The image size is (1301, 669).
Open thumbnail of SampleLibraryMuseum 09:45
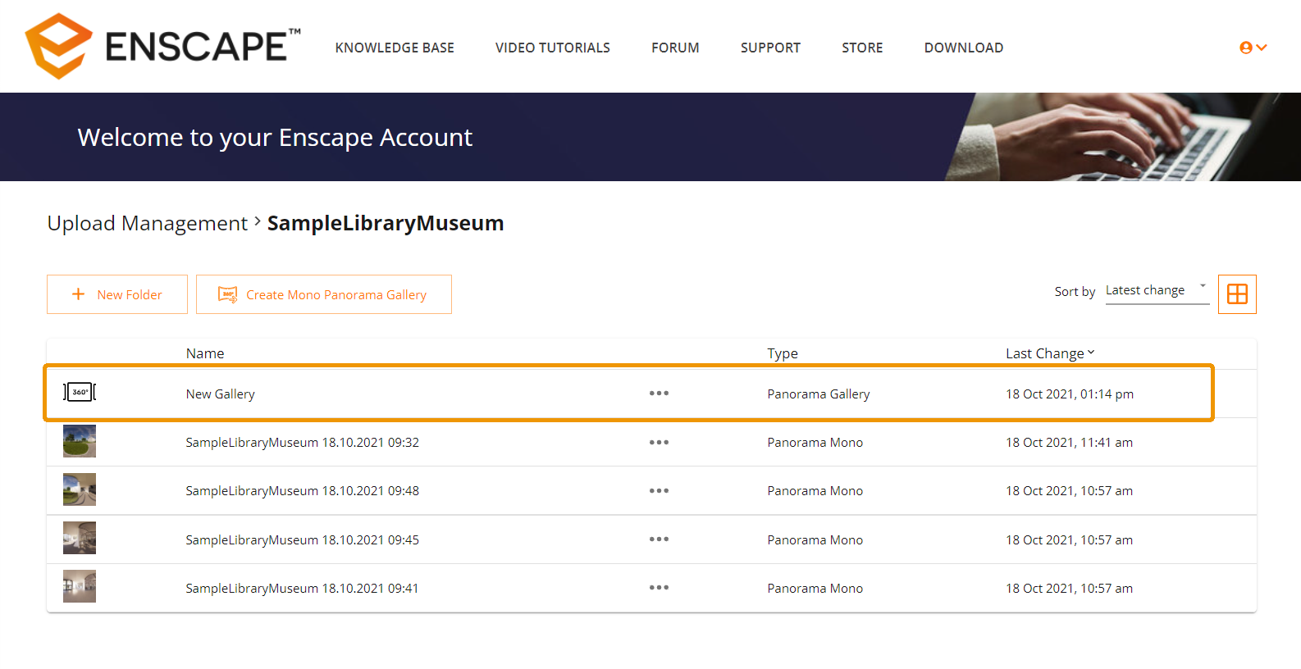[80, 538]
